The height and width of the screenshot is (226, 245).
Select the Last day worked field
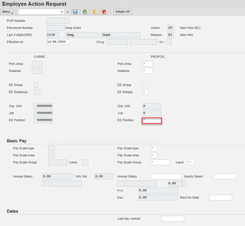(x=172, y=219)
